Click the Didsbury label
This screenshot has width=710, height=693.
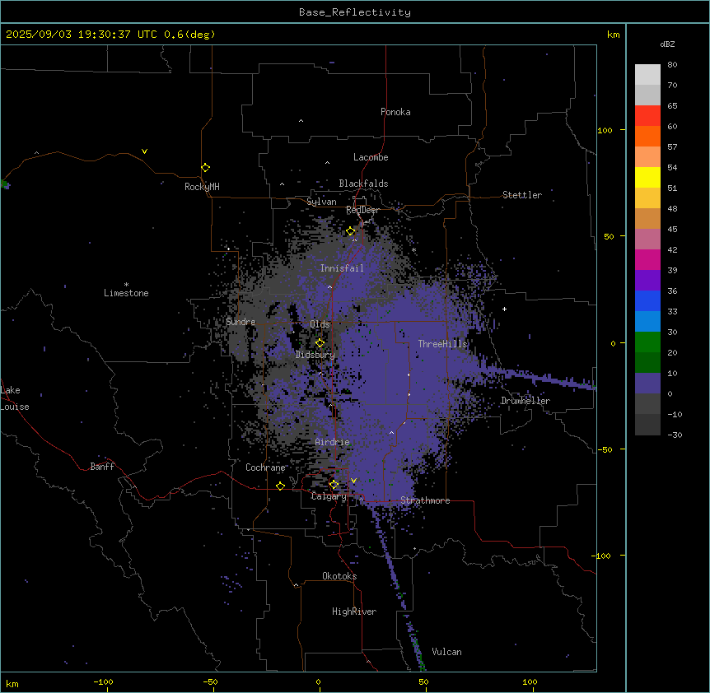[x=315, y=355]
